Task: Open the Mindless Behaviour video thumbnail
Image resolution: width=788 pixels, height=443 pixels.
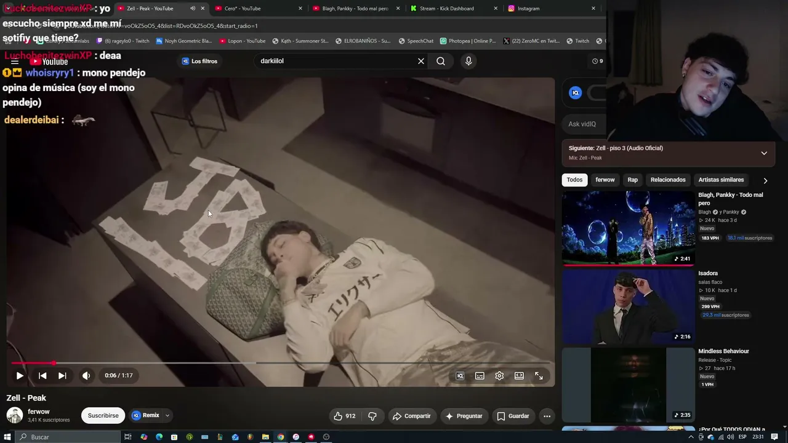Action: pyautogui.click(x=628, y=385)
